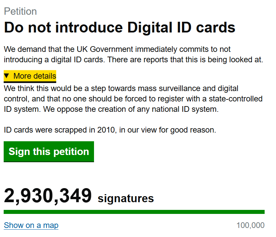The width and height of the screenshot is (276, 237).
Task: Click the 2,930,349 signature count
Action: pyautogui.click(x=48, y=196)
